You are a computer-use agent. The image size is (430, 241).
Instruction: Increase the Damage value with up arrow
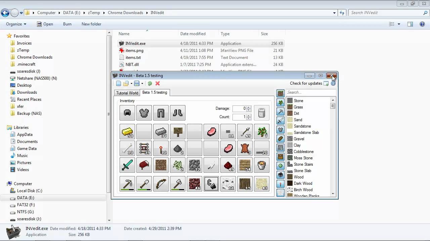coord(249,107)
